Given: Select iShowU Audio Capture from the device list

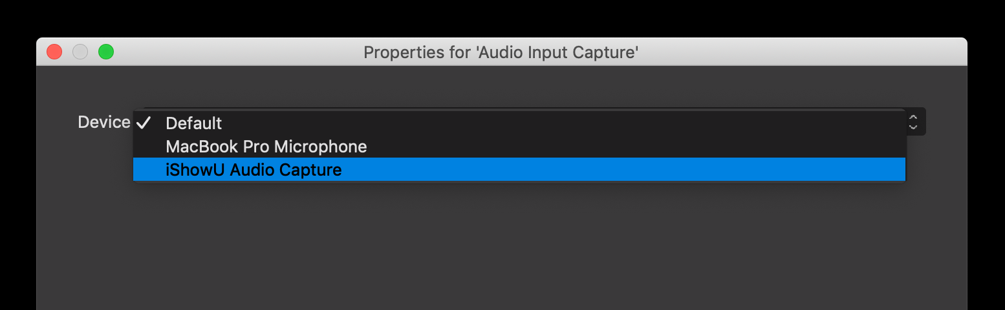Looking at the screenshot, I should [254, 170].
